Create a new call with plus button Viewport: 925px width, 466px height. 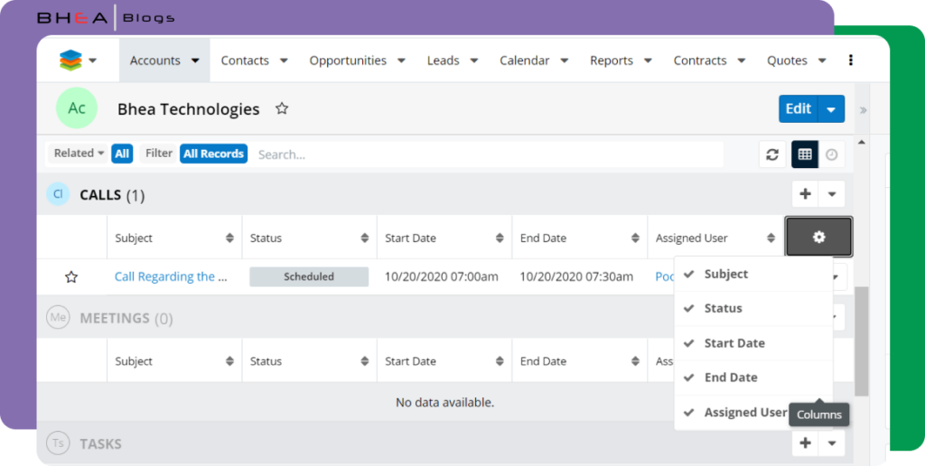pos(805,194)
